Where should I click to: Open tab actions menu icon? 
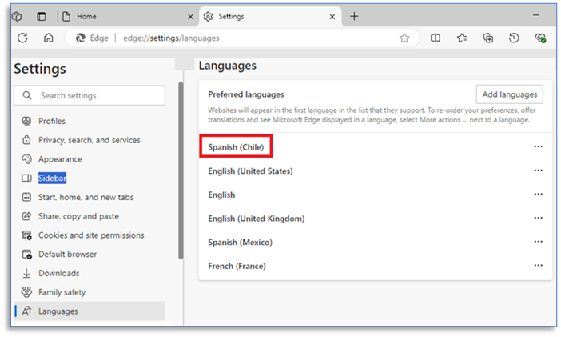tap(42, 16)
